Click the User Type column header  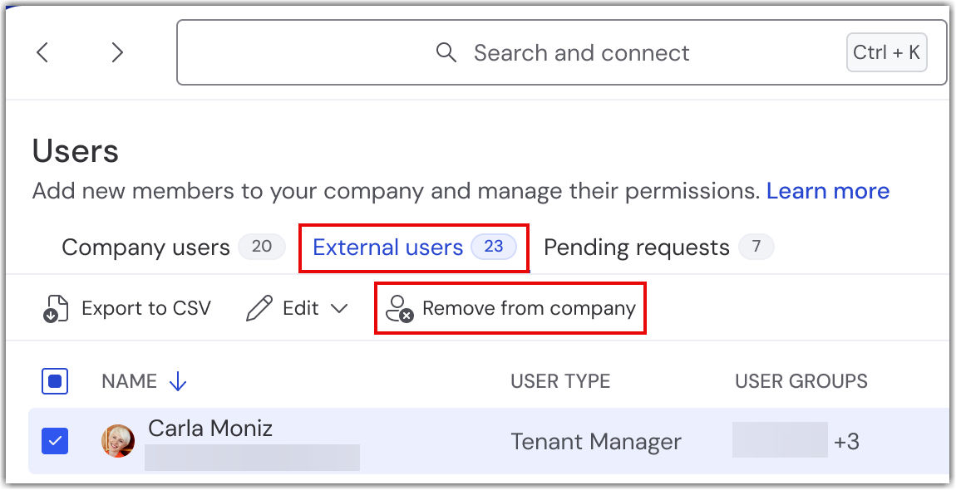[560, 381]
